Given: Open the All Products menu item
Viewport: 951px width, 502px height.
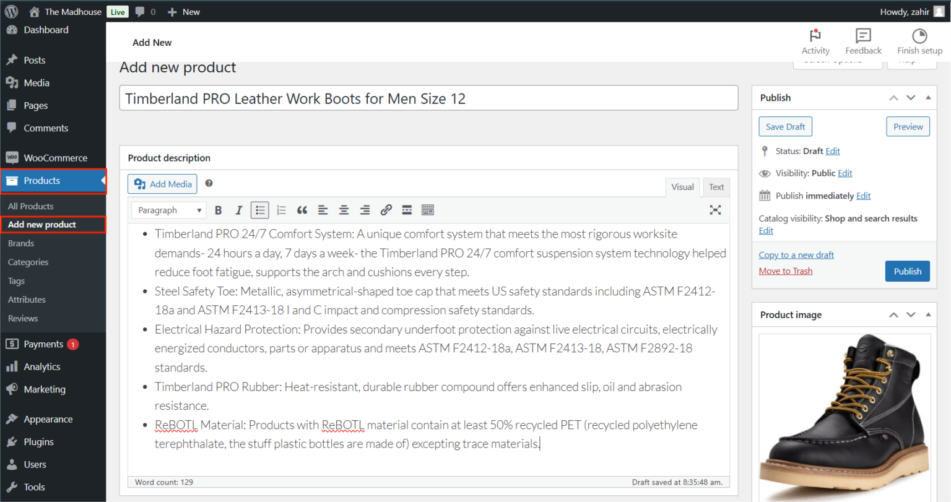Looking at the screenshot, I should (x=30, y=206).
